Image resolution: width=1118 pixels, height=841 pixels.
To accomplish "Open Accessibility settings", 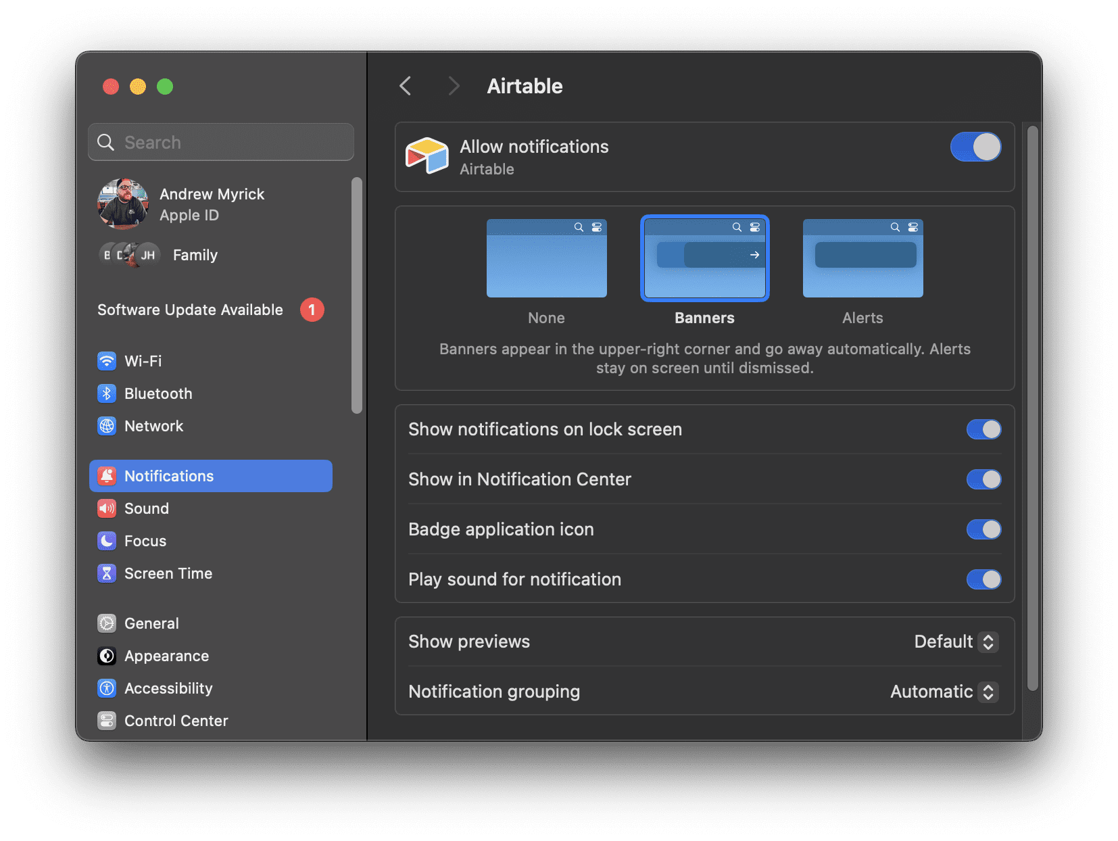I will pyautogui.click(x=211, y=688).
